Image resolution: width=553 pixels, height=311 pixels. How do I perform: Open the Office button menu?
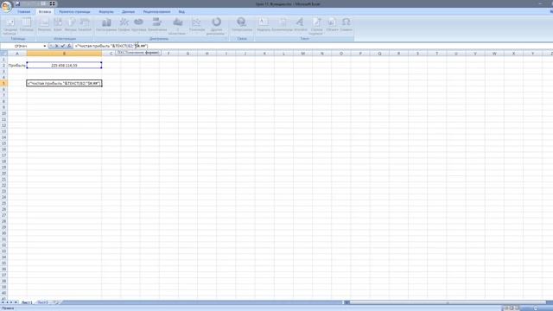pyautogui.click(x=6, y=6)
